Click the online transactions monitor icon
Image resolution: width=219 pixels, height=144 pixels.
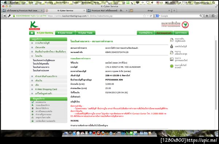click(172, 59)
